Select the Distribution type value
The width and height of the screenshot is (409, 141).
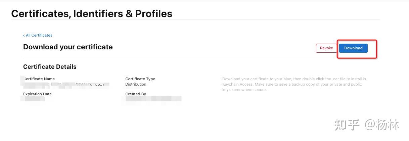pyautogui.click(x=136, y=84)
